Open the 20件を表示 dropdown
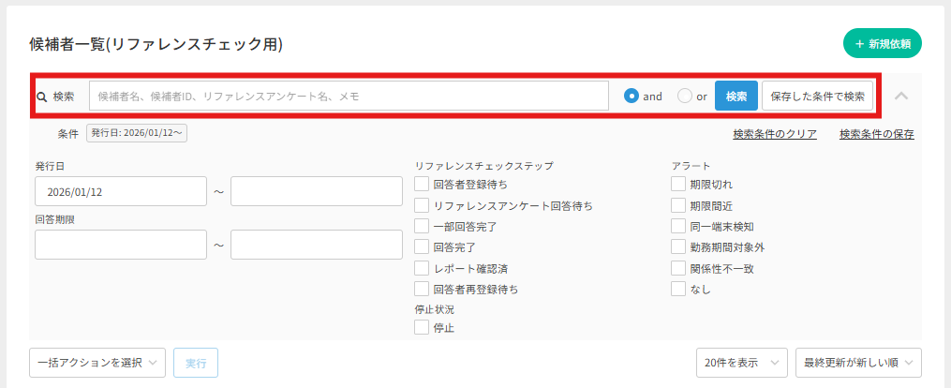 click(741, 363)
